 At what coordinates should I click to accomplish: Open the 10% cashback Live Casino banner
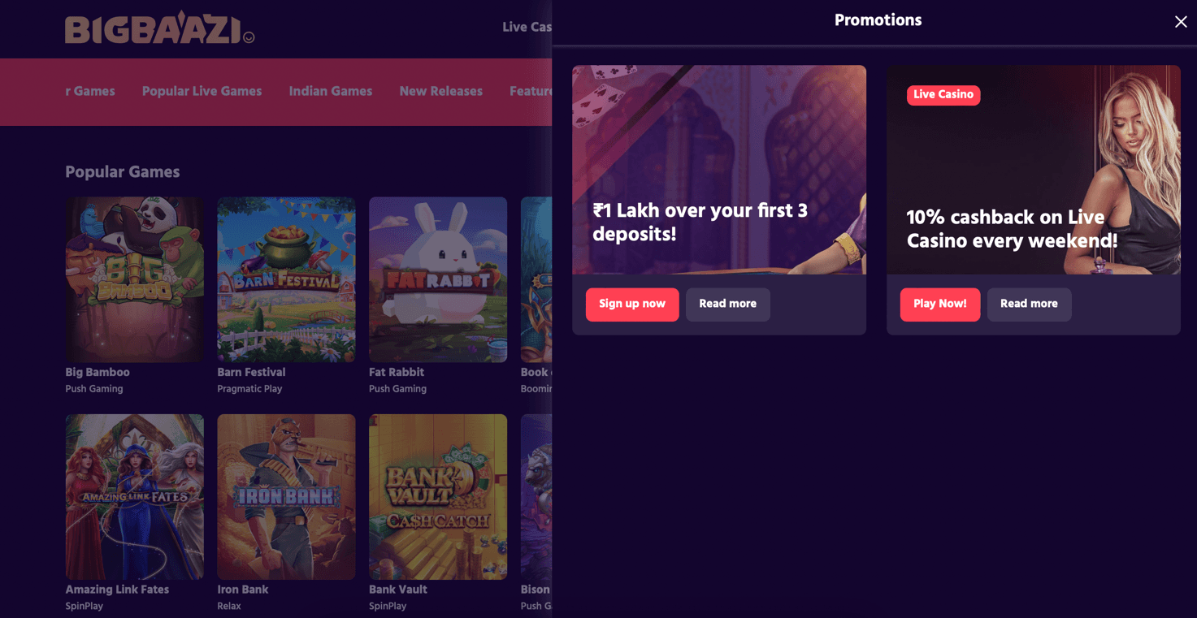coord(1034,170)
